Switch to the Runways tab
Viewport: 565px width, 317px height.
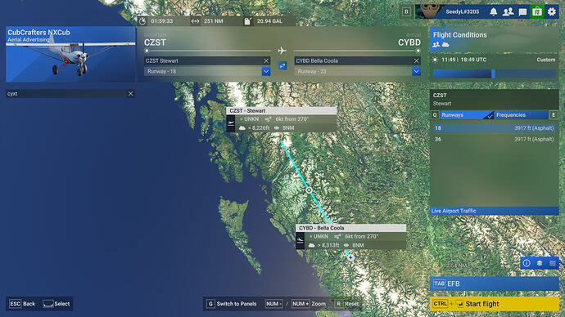tap(467, 115)
